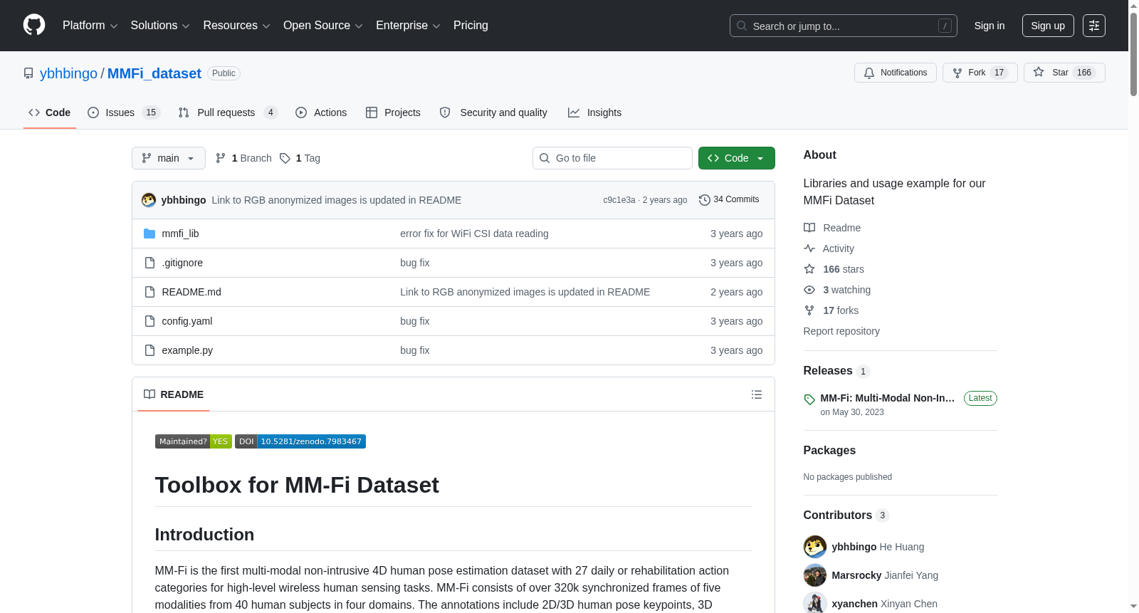Open the Issues tab
The image size is (1139, 613).
click(x=124, y=112)
